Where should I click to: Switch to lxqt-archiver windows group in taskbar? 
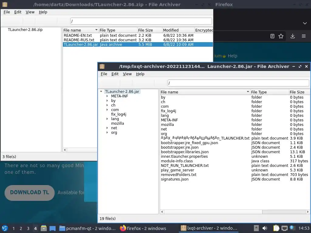209,228
